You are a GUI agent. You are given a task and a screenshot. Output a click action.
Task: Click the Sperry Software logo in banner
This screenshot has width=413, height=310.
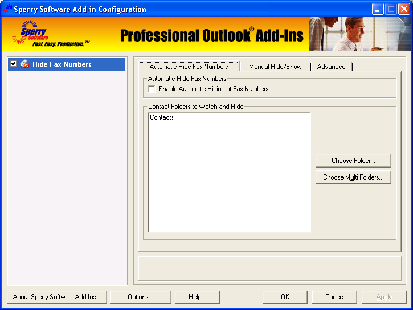[x=51, y=34]
